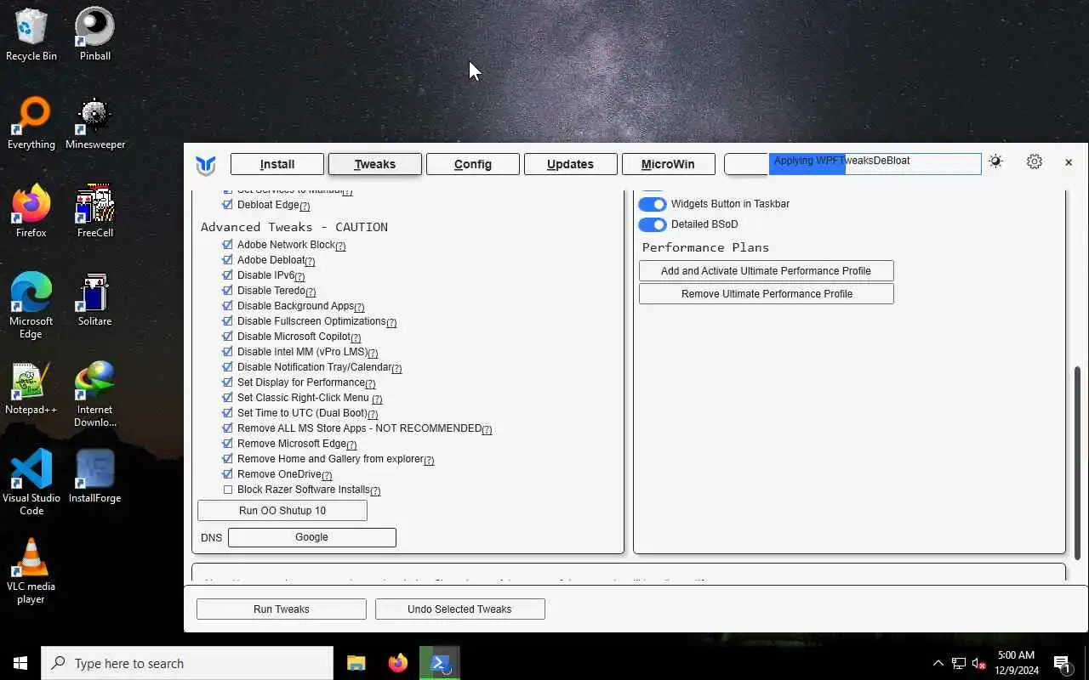Screen dimensions: 1089x680
Task: Uncheck Debloat Edge checkbox
Action: point(227,205)
